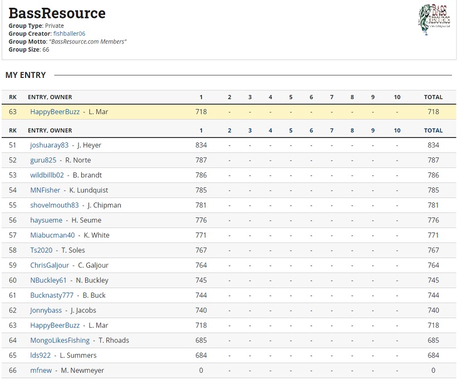The width and height of the screenshot is (458, 381).
Task: Click the standings RK column header
Action: point(13,131)
